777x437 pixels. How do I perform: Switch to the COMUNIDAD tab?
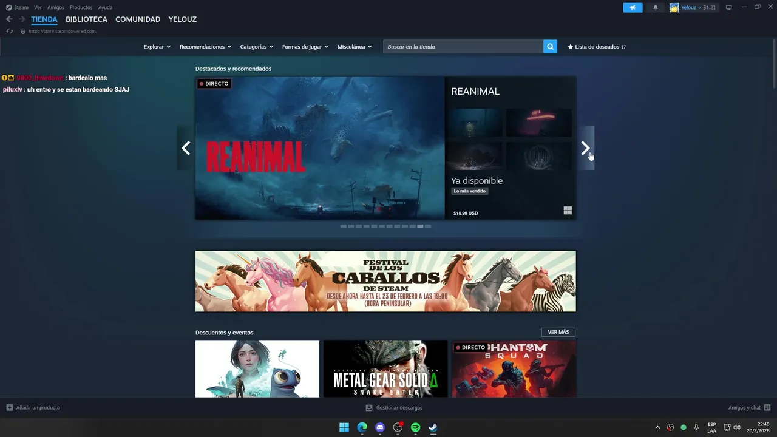(x=138, y=19)
